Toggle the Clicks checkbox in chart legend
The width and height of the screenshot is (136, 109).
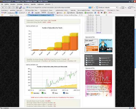tap(64, 93)
